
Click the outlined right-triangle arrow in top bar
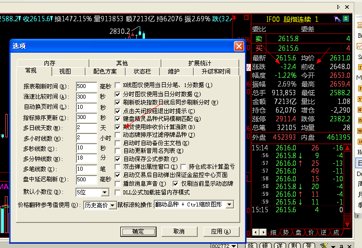[x=338, y=7]
